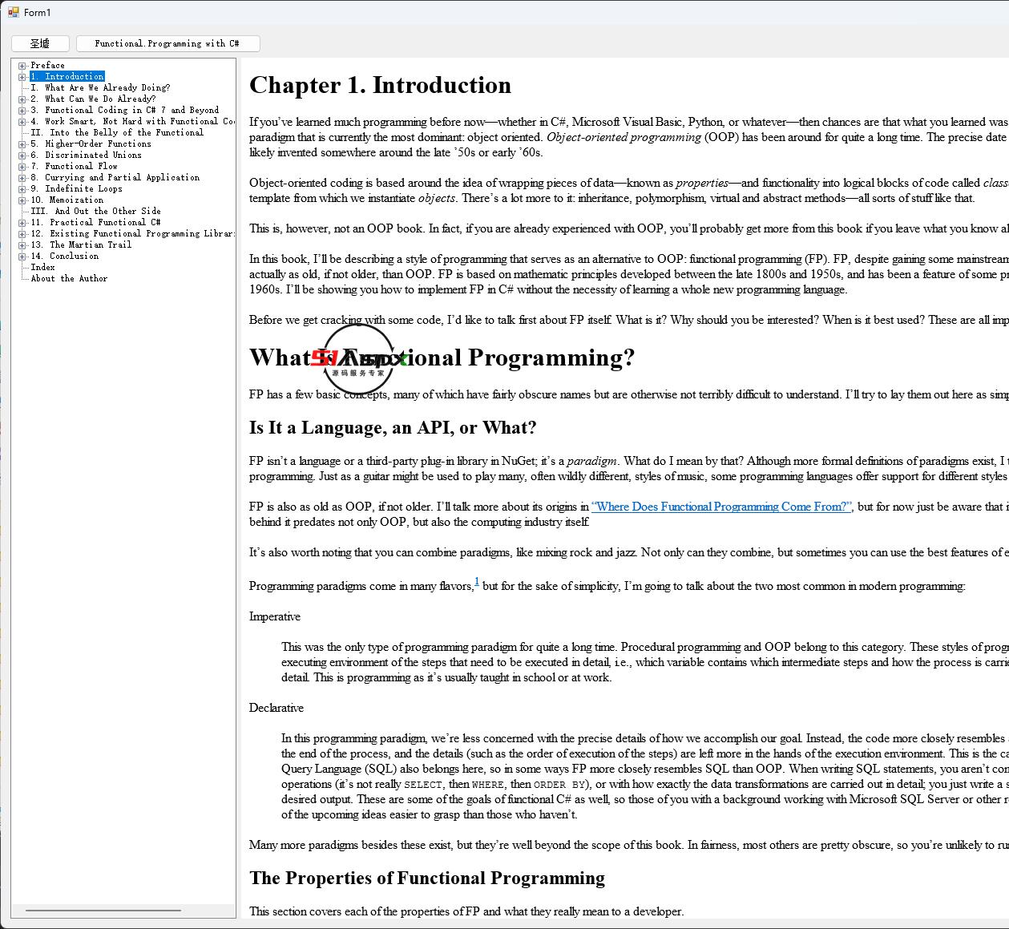Select II. Into the Belly of the Functional
Viewport: 1009px width, 929px height.
(117, 133)
